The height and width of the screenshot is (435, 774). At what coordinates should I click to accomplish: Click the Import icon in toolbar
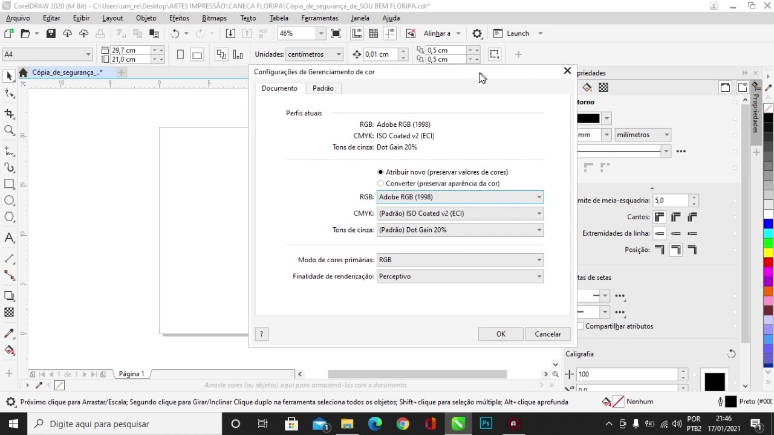230,33
